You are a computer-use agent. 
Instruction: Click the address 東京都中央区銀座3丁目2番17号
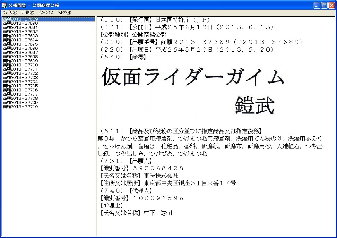[190, 183]
